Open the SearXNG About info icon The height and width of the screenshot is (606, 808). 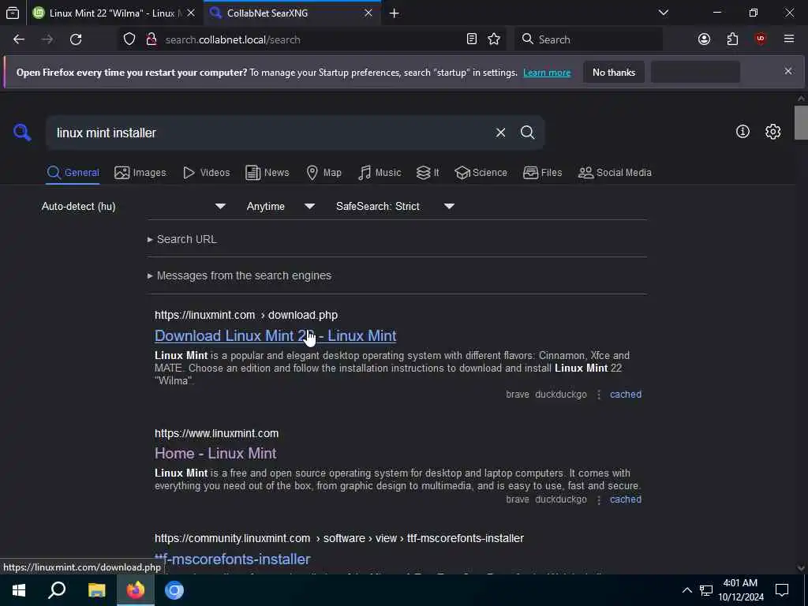[743, 132]
